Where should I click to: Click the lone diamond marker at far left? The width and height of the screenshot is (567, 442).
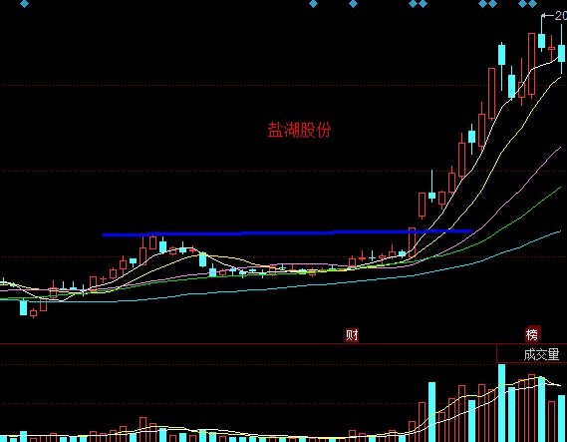24,4
